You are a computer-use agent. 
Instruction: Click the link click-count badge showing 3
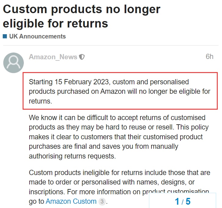[x=102, y=202]
